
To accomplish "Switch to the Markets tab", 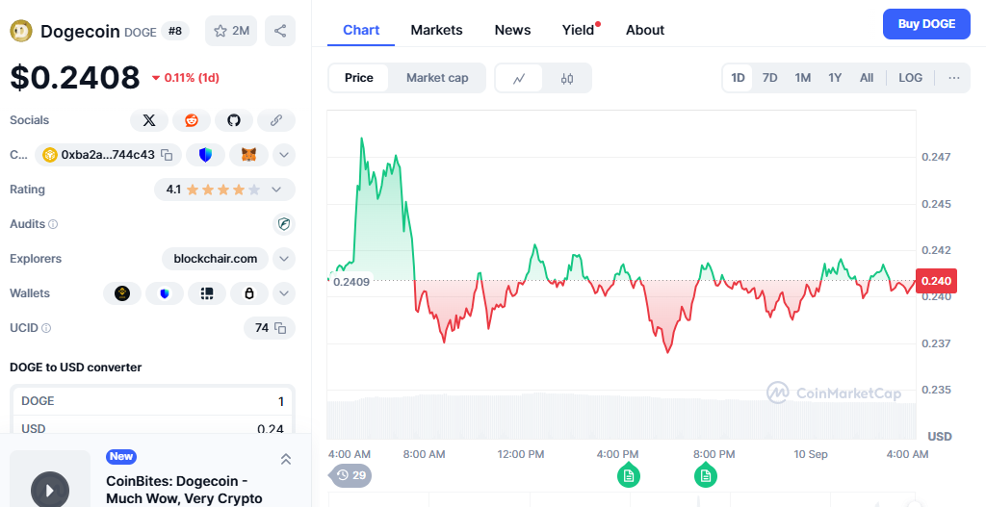I will [x=436, y=30].
